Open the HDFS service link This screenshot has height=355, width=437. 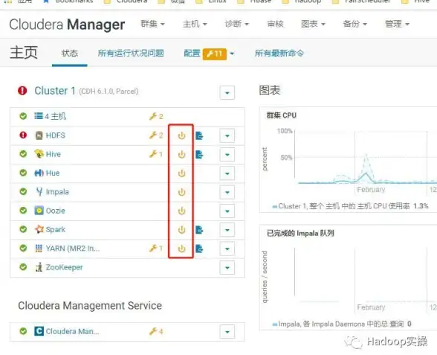[56, 135]
